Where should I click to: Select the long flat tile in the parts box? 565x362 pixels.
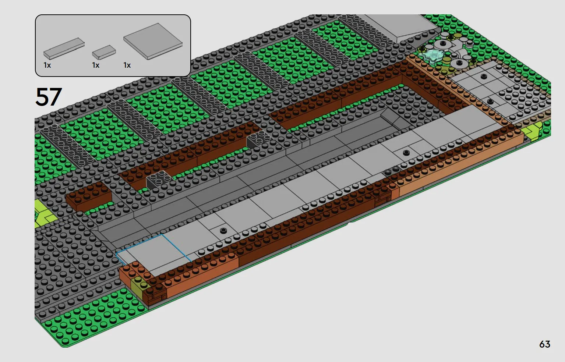click(x=64, y=49)
